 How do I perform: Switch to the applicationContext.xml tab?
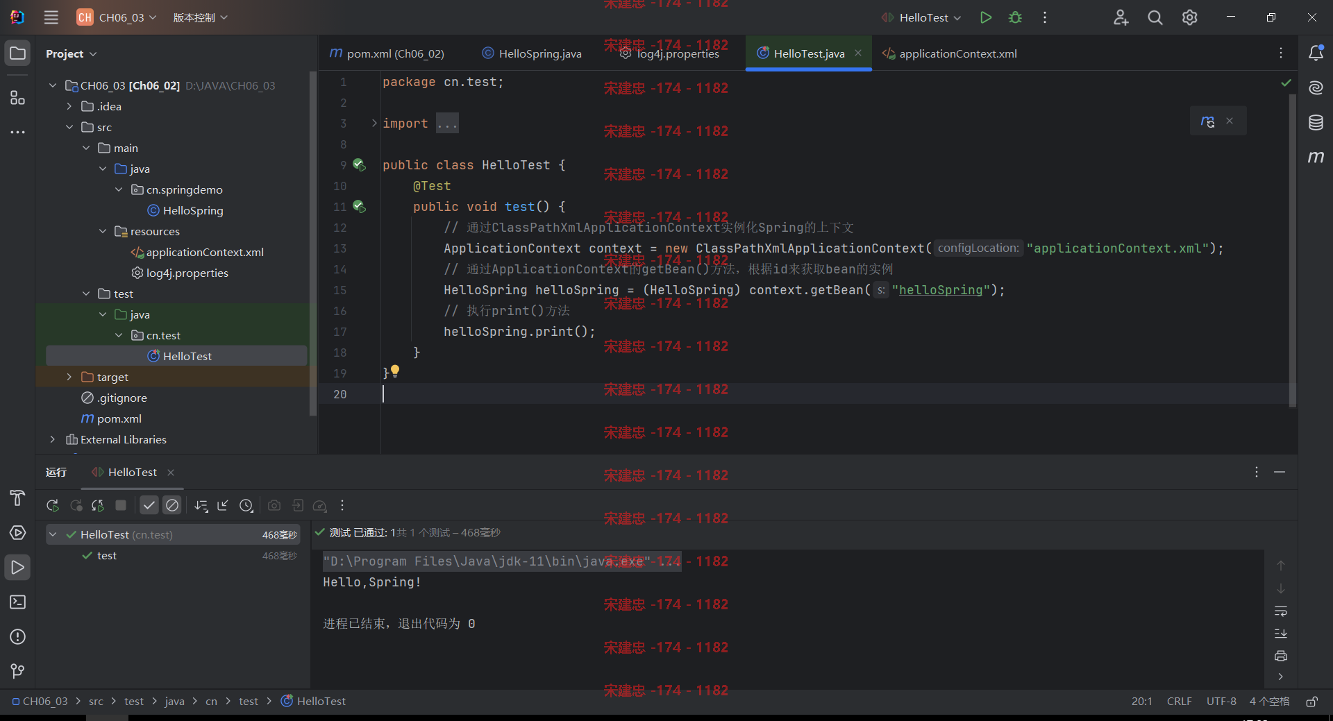coord(950,53)
